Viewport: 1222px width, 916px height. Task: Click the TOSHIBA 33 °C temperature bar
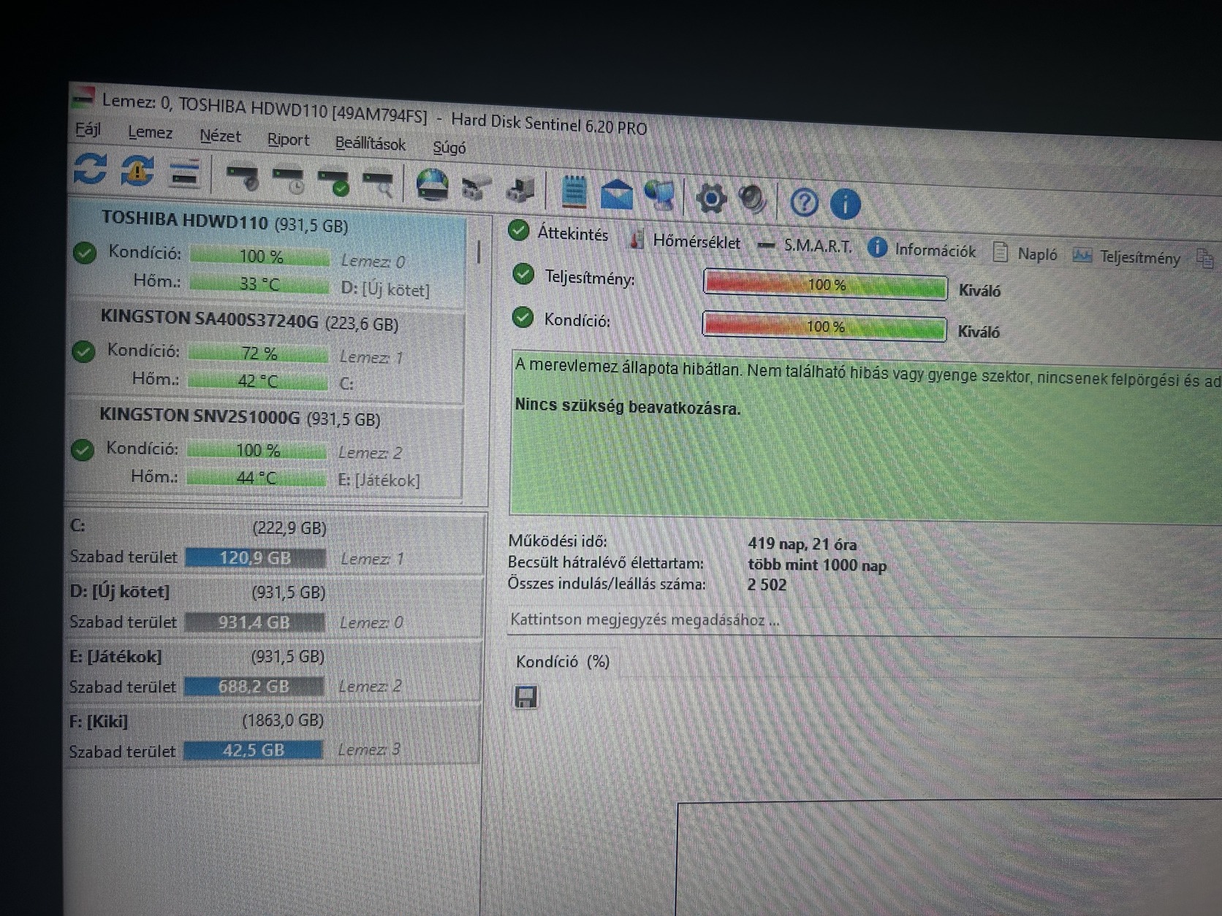coord(259,283)
